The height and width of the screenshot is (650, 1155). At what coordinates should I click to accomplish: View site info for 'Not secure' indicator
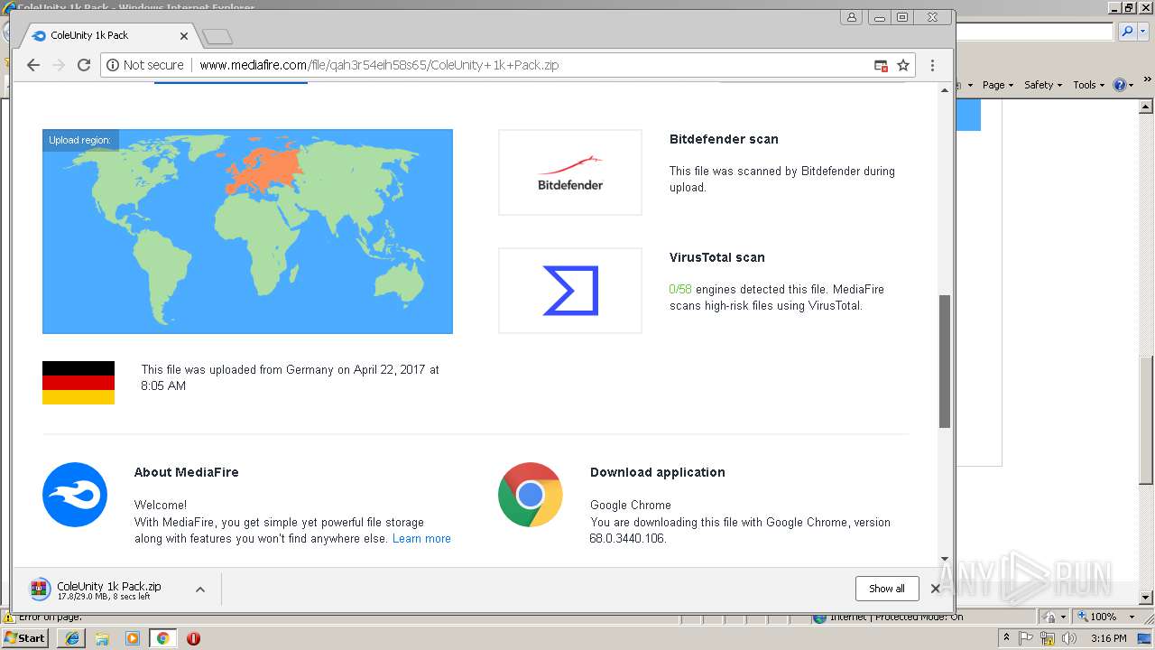145,65
